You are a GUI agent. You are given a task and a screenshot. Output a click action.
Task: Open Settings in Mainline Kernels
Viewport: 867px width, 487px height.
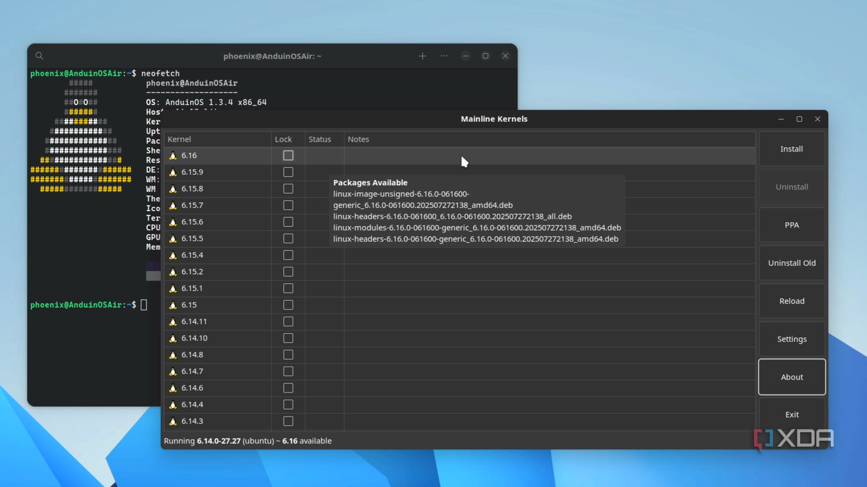coord(791,338)
